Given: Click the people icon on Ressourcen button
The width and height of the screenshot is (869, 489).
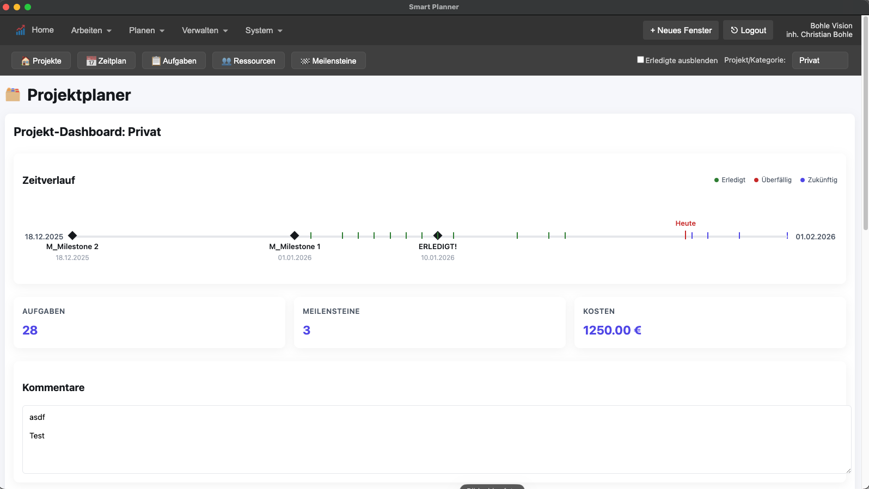Looking at the screenshot, I should [226, 61].
